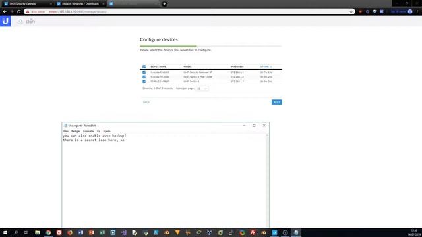Switch to the Ubiquiti Networks Downloads tab
422x237 pixels.
pyautogui.click(x=80, y=4)
